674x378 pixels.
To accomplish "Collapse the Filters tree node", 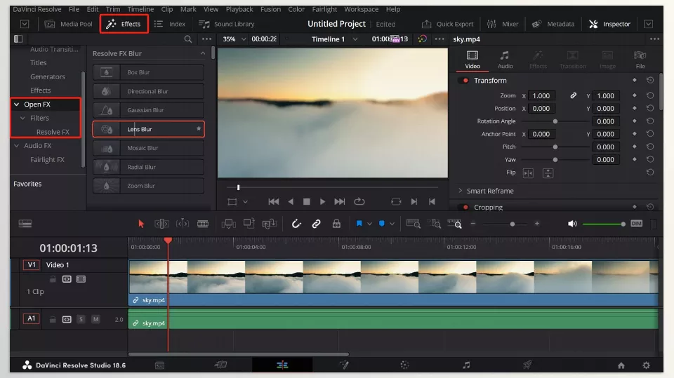I will pos(22,118).
